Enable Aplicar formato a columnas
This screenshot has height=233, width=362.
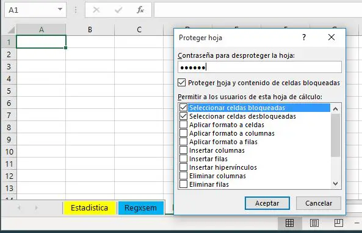[183, 133]
